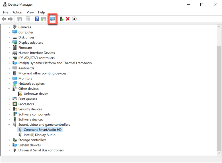Screen dimensions: 222x163
Task: Maximize the Device Manager window
Action: click(202, 5)
